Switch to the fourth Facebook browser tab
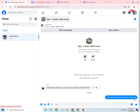Viewport: 140px width, 112px height. coord(95,2)
